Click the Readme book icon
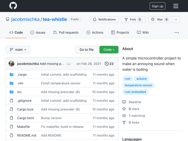The image size is (188, 141). (x=124, y=102)
